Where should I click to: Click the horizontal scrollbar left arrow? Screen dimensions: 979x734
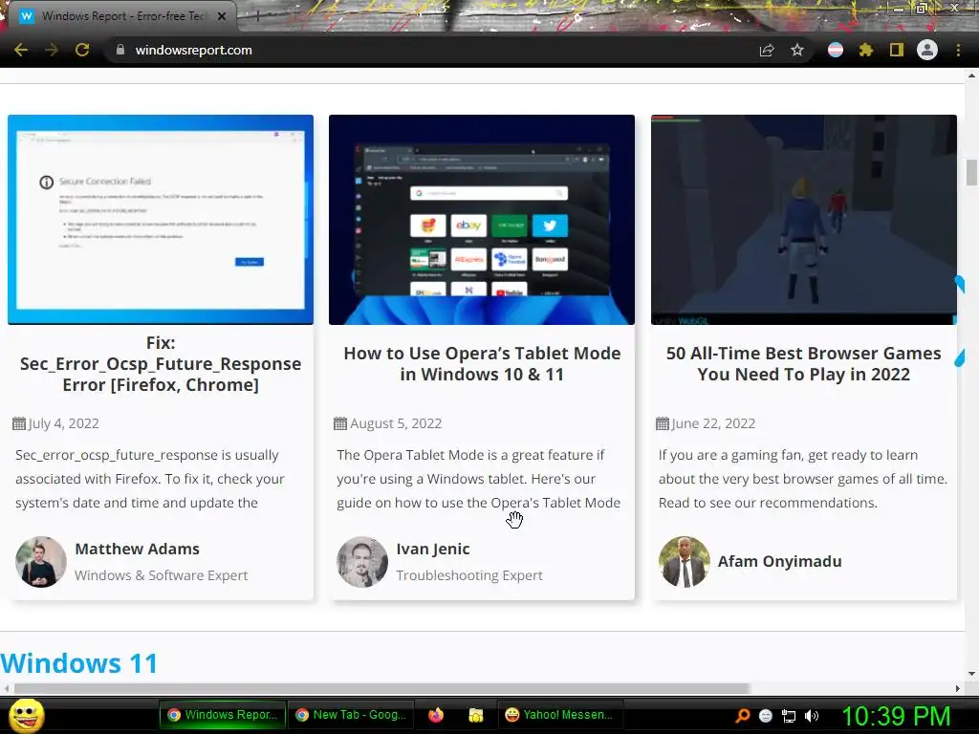coord(7,688)
